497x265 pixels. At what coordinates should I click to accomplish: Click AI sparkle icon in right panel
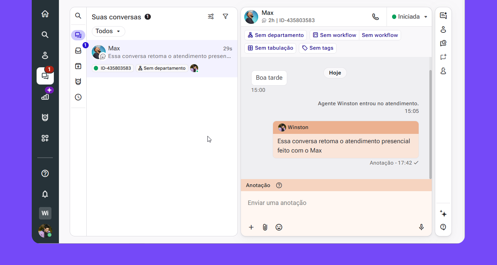tap(444, 214)
